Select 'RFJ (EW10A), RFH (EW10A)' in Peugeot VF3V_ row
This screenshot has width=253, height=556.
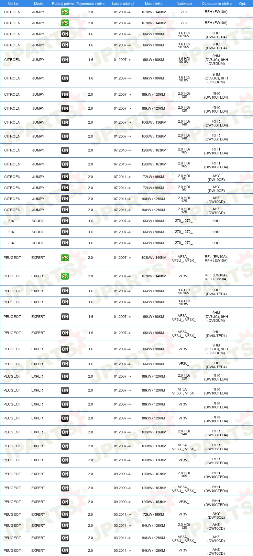click(x=216, y=277)
